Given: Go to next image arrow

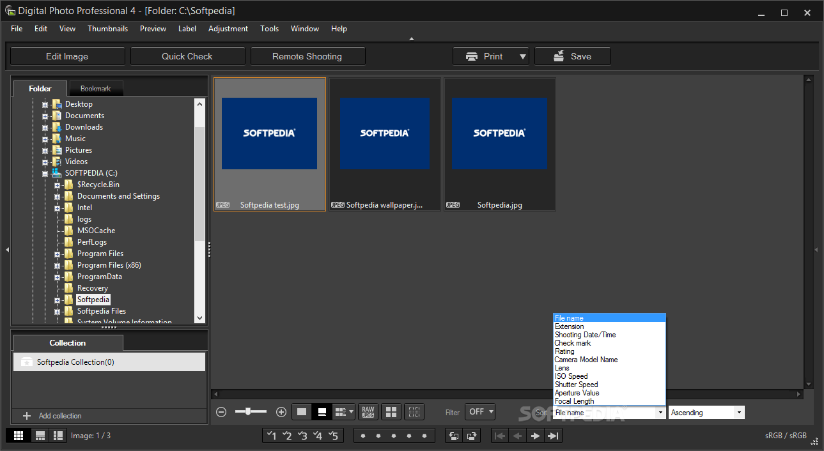Looking at the screenshot, I should point(536,436).
